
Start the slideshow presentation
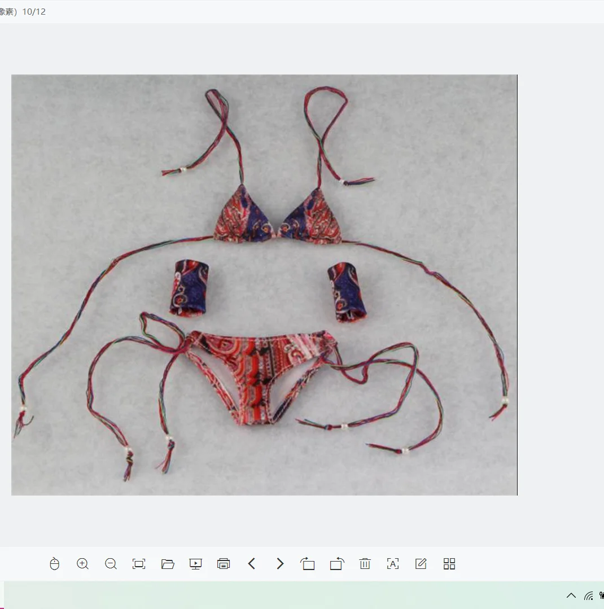click(x=195, y=564)
